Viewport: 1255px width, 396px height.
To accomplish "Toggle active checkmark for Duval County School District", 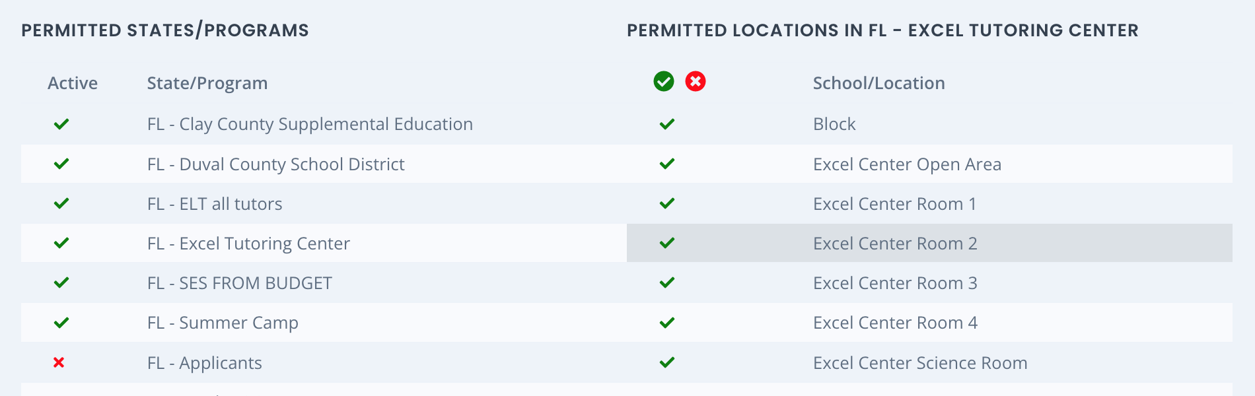I will (61, 164).
